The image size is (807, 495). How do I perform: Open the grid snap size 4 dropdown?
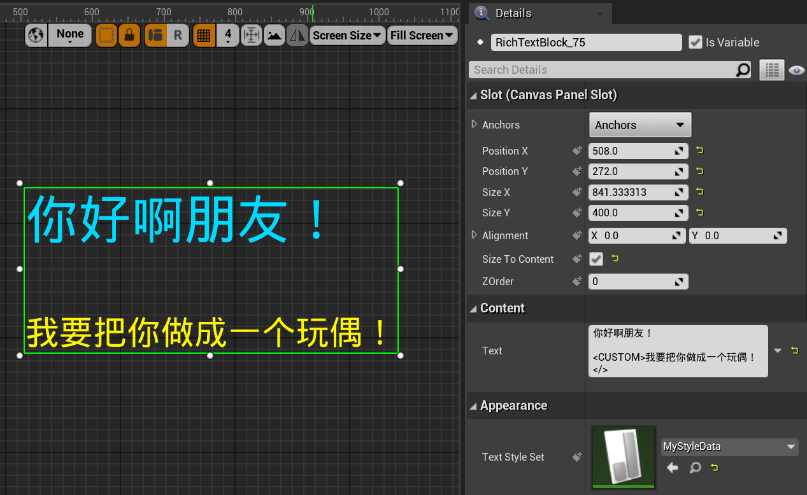tap(228, 35)
